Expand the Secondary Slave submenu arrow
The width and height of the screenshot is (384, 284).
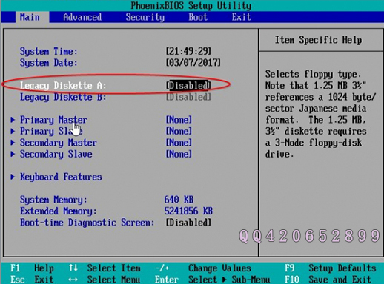click(13, 154)
